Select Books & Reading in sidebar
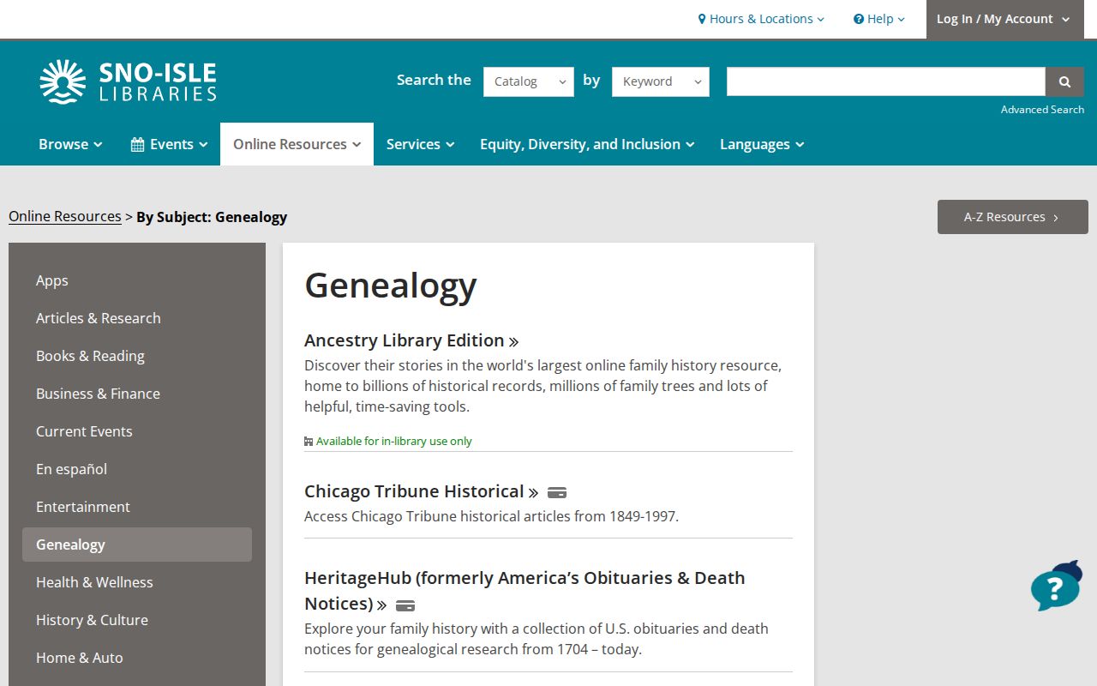The width and height of the screenshot is (1097, 686). point(137,356)
